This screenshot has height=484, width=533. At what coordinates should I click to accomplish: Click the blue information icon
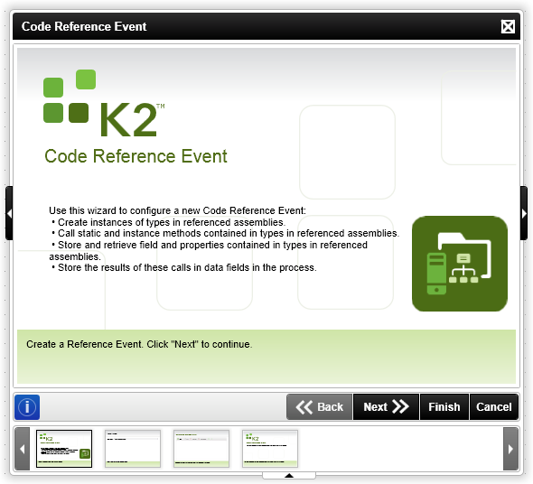[27, 407]
